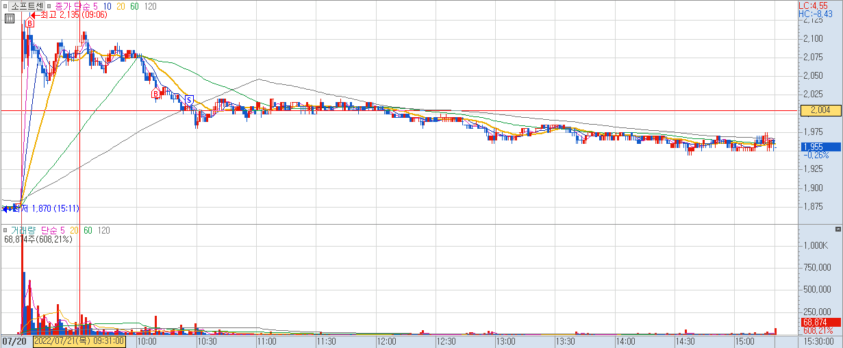Click the 1,975 price axis label
Screen dimensions: 843x348
tap(813, 132)
